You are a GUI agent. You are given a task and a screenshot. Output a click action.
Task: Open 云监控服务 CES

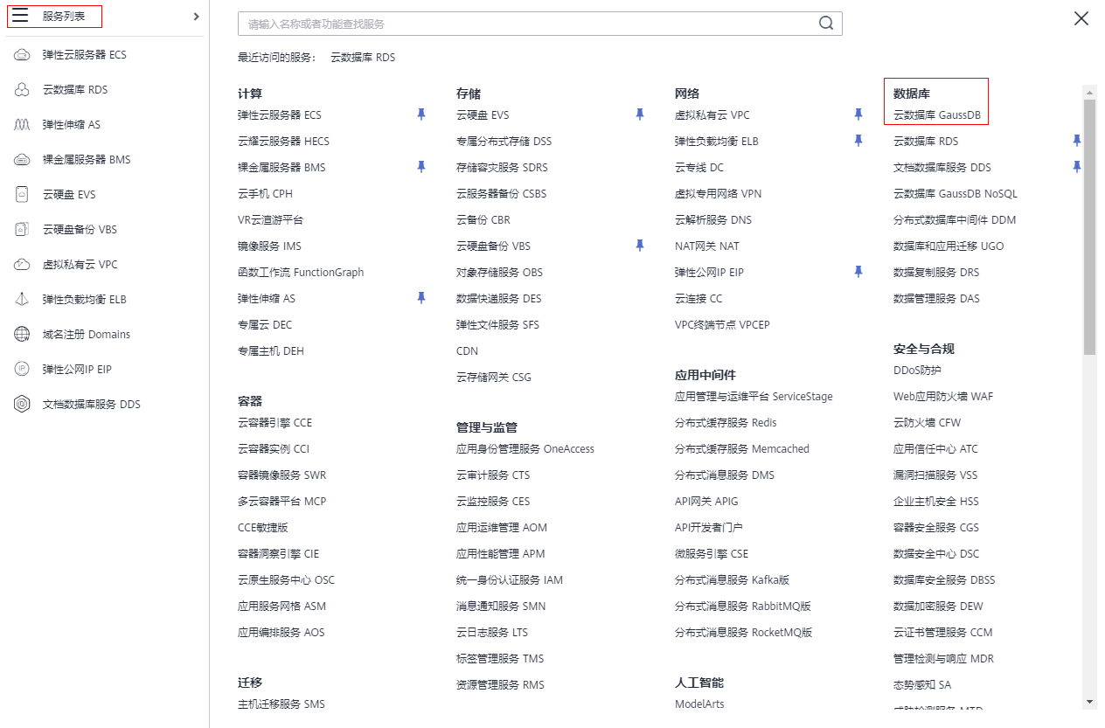click(x=493, y=501)
